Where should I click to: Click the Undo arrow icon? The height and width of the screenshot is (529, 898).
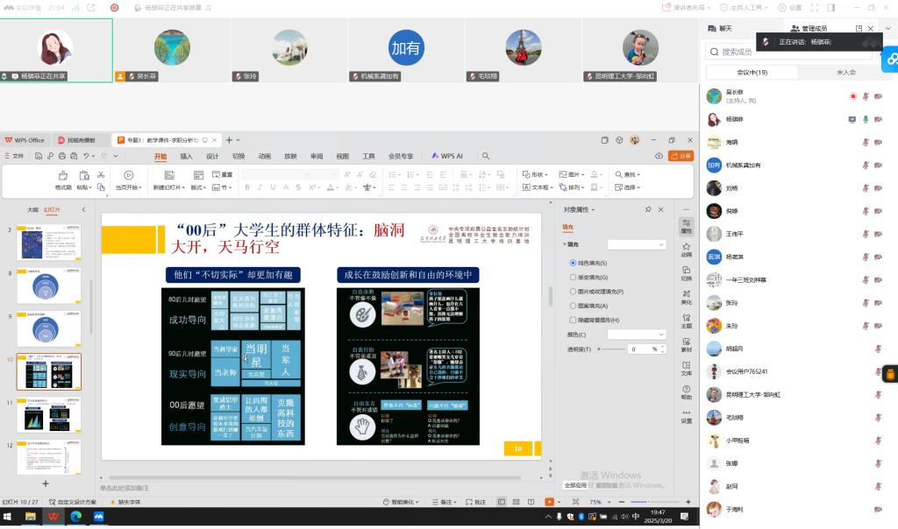pyautogui.click(x=86, y=156)
